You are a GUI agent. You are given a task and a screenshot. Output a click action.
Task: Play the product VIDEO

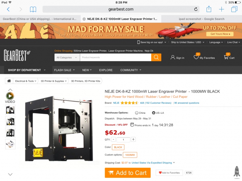click(10, 96)
